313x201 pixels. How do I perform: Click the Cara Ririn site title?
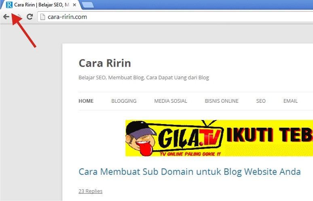click(x=105, y=63)
